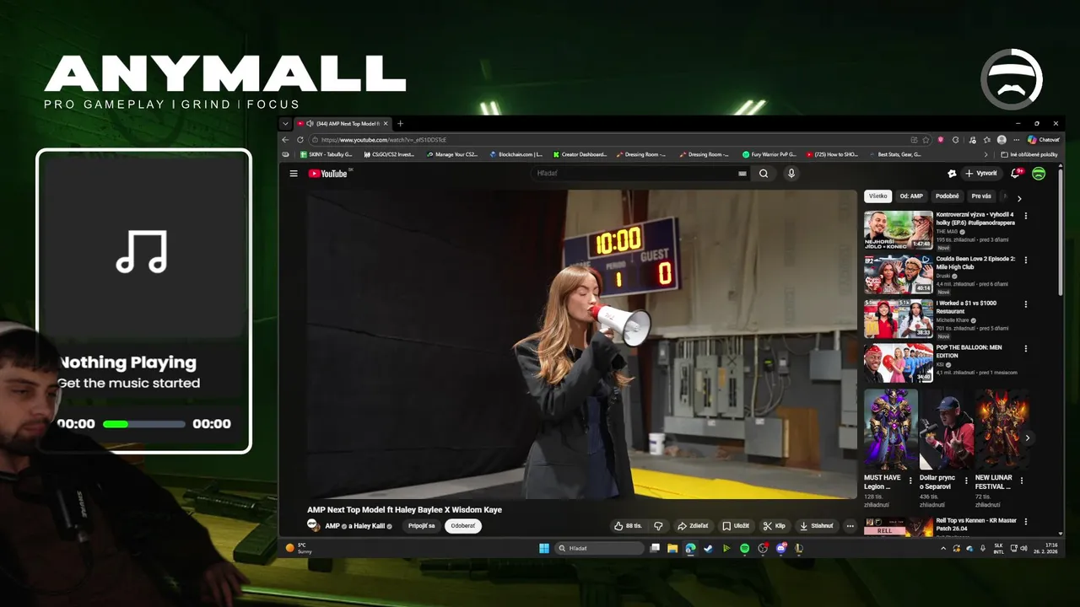
Task: Dislike the video with thumbs-down
Action: click(659, 526)
